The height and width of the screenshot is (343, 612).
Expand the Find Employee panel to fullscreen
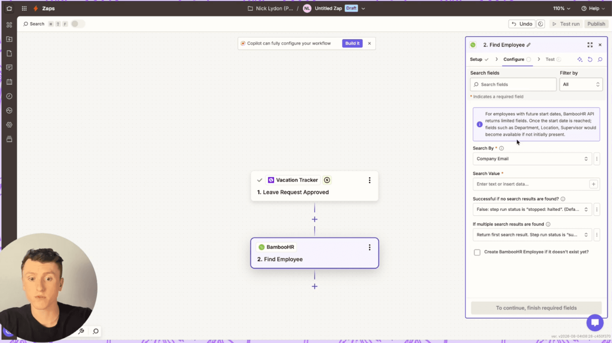(x=590, y=45)
